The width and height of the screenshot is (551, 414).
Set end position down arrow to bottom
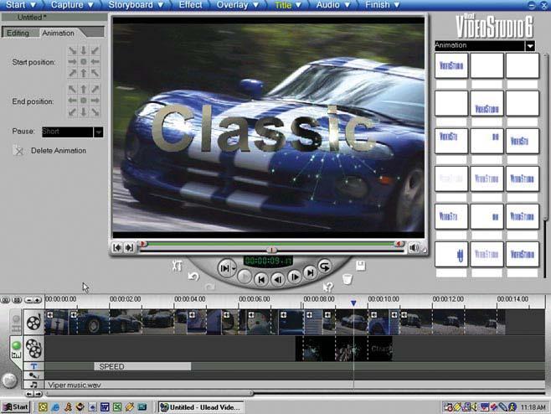click(x=84, y=111)
